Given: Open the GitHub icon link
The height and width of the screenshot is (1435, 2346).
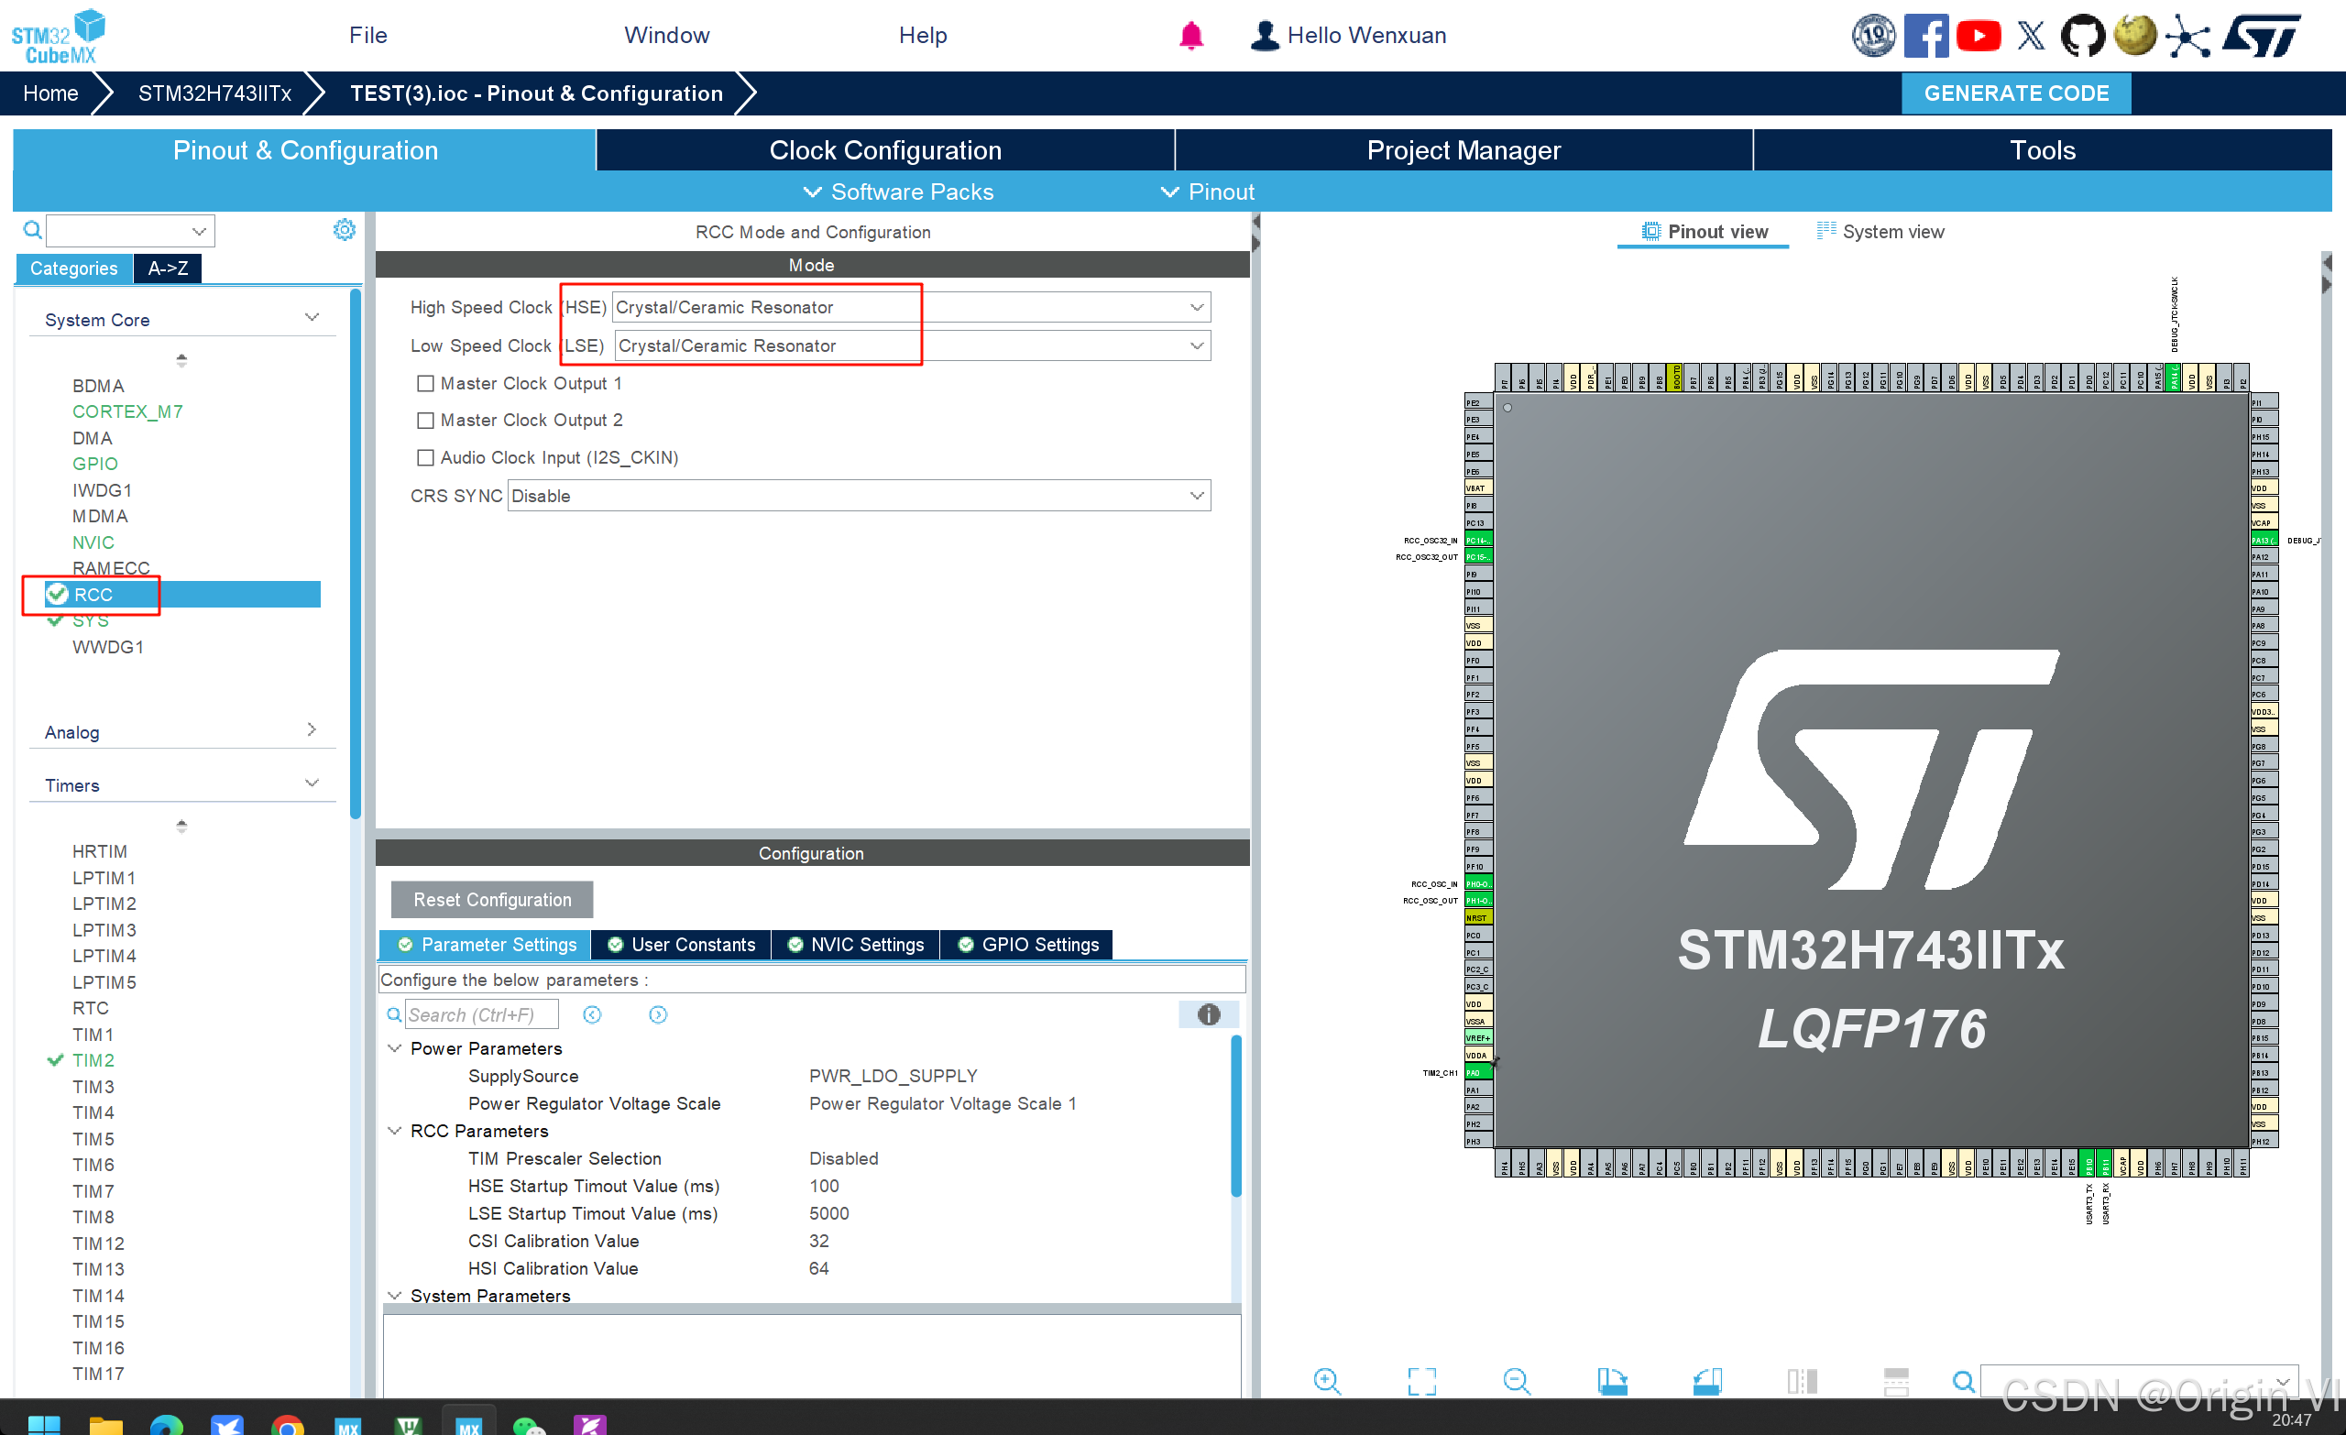Looking at the screenshot, I should [2081, 36].
